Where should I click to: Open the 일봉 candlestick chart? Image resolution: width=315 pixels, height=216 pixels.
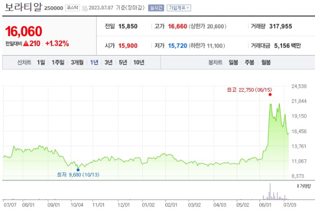[x=233, y=62]
